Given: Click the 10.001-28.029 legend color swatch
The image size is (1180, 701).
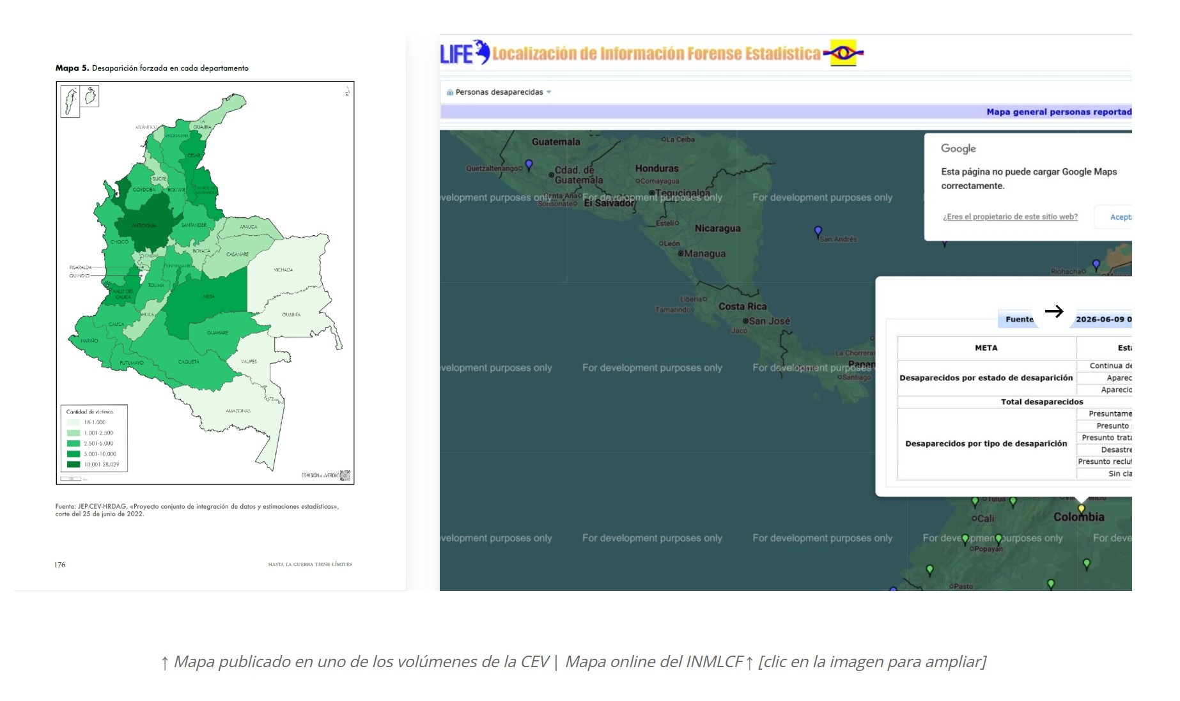Looking at the screenshot, I should click(74, 465).
